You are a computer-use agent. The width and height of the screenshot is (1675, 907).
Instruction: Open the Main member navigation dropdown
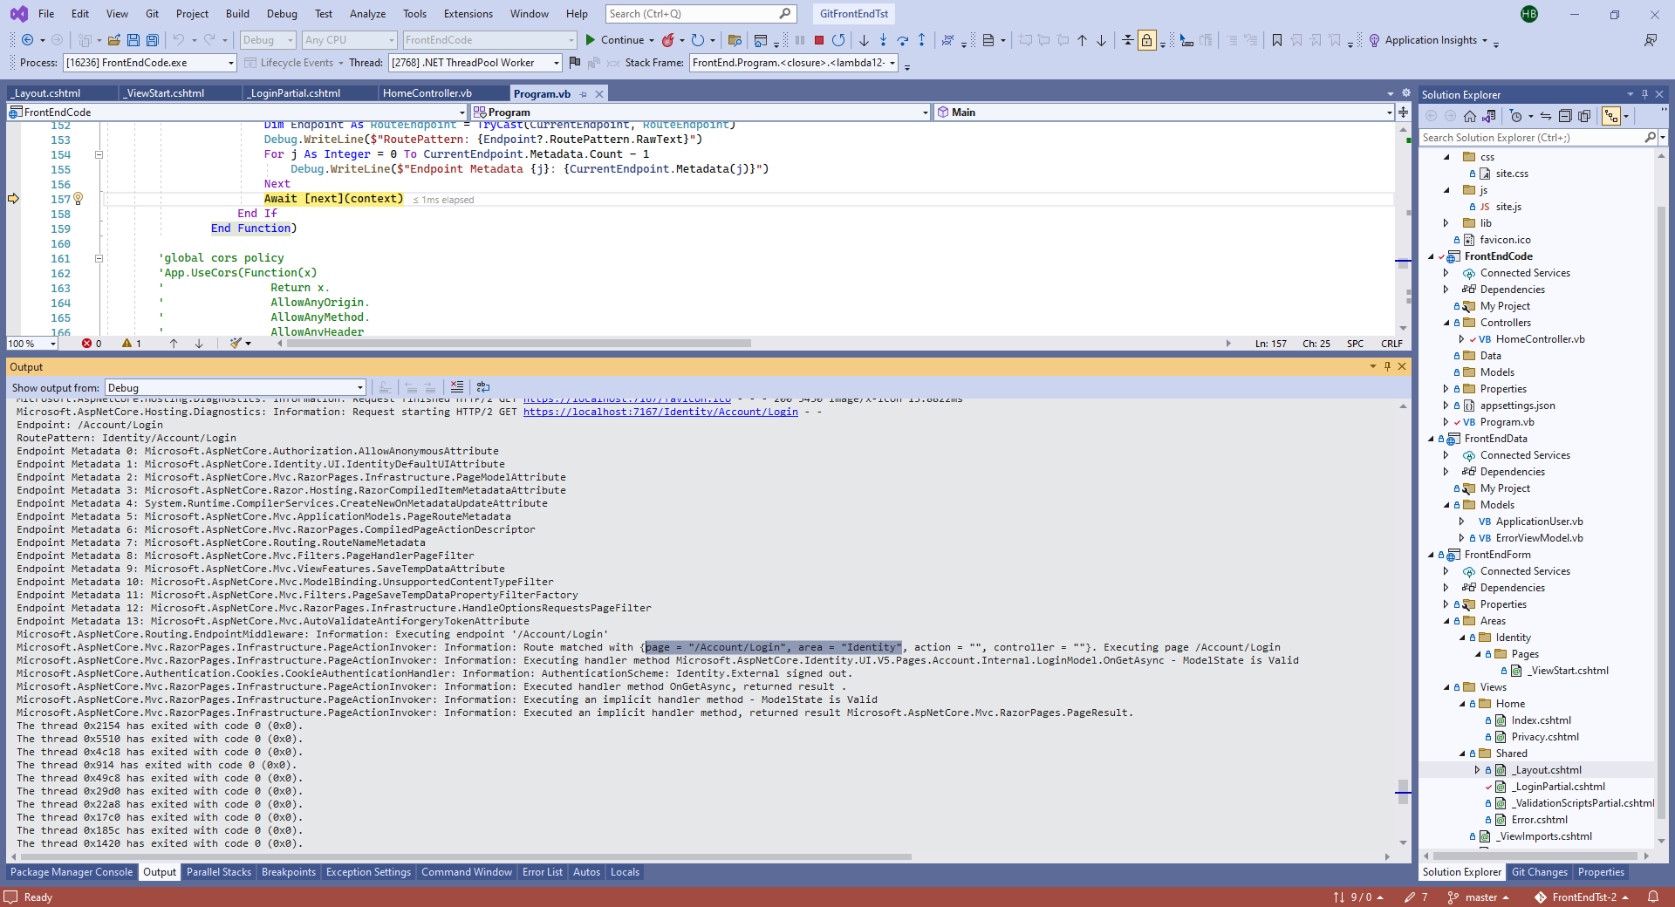(1165, 112)
